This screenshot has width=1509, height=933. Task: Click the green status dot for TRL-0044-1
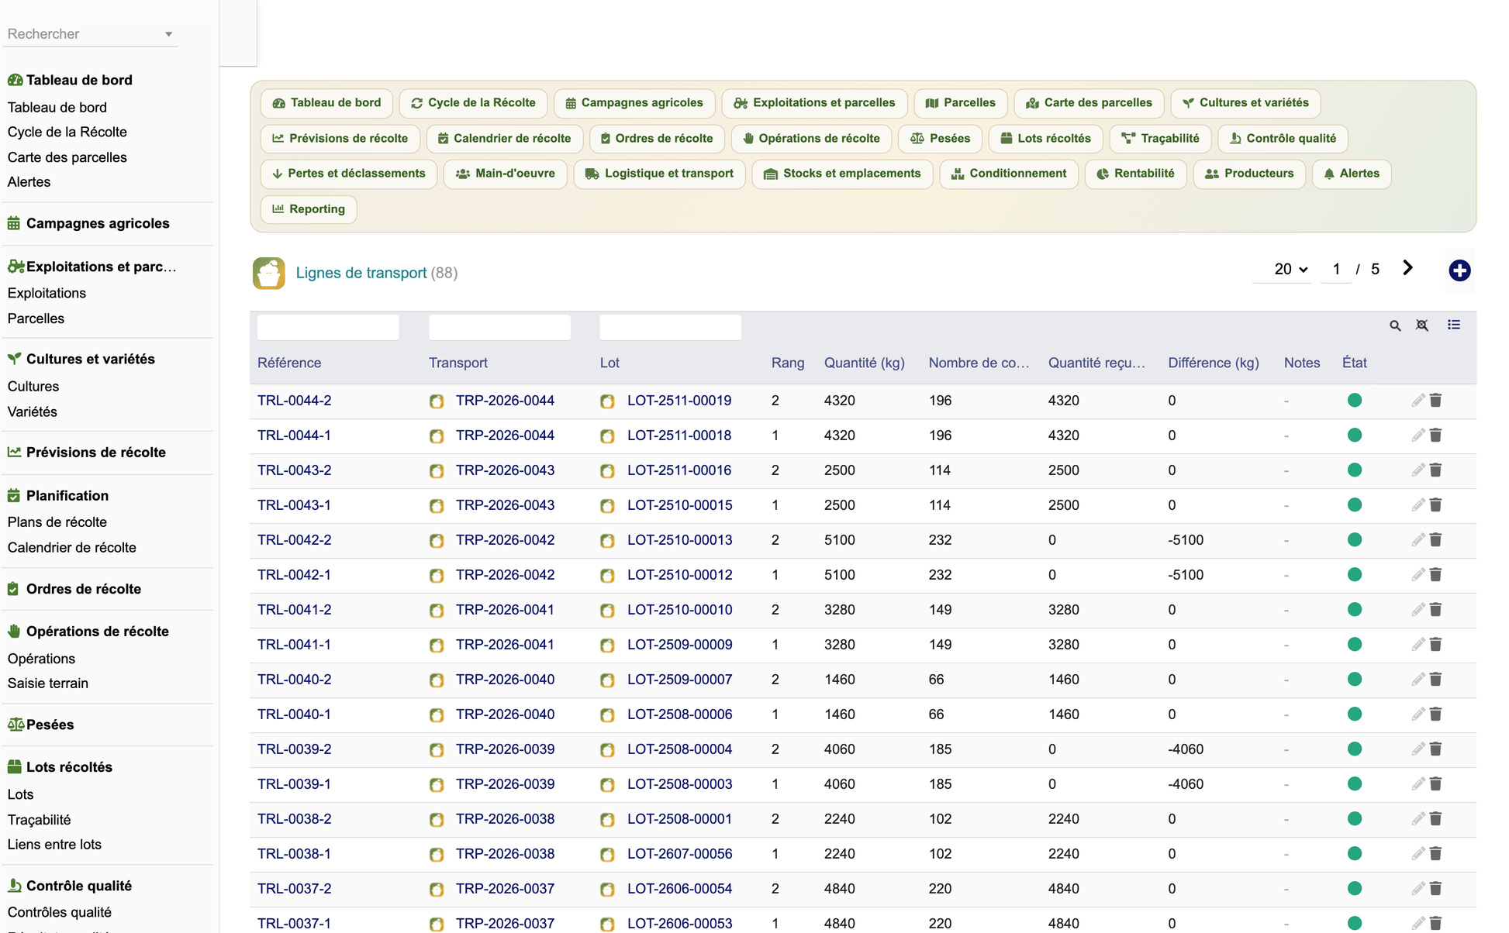[1355, 436]
